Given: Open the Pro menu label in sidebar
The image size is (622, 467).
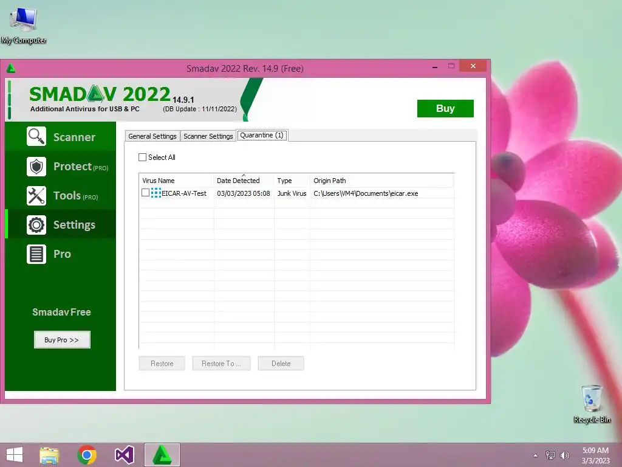Looking at the screenshot, I should [62, 254].
